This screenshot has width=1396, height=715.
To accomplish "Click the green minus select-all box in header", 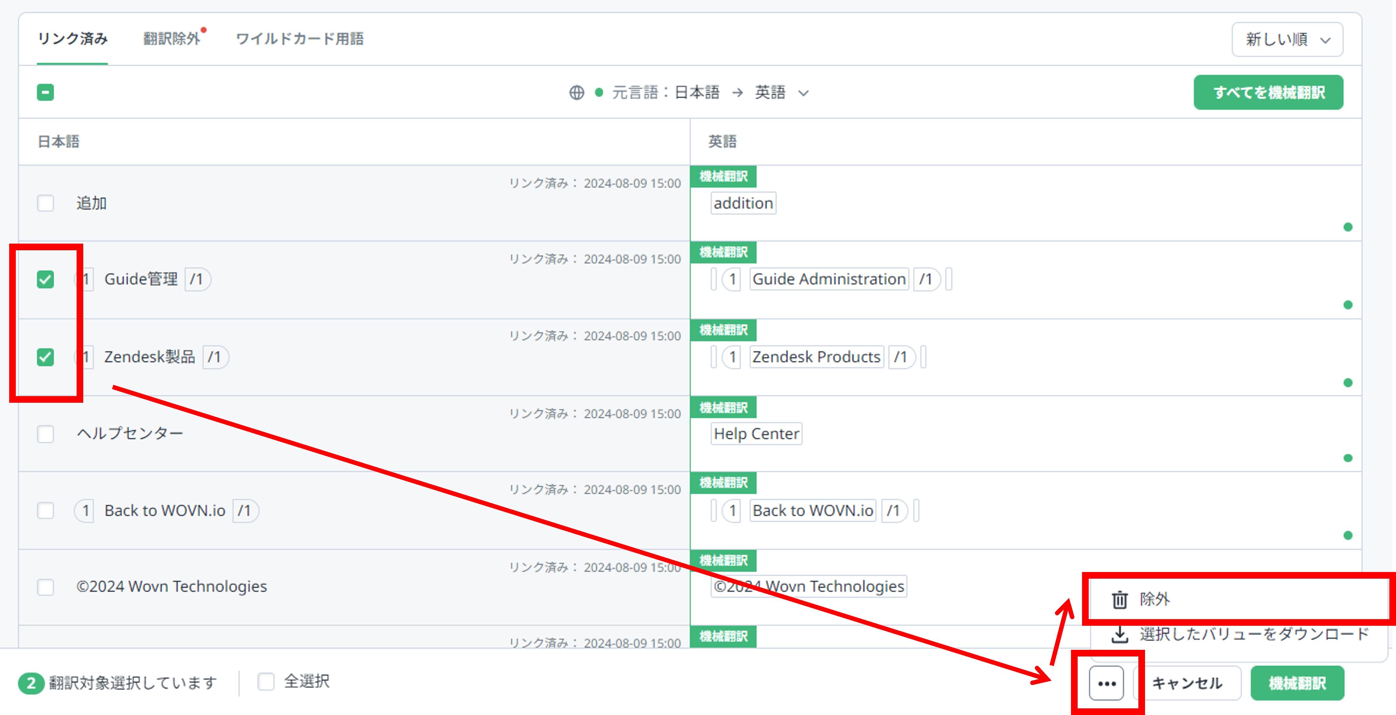I will 46,93.
